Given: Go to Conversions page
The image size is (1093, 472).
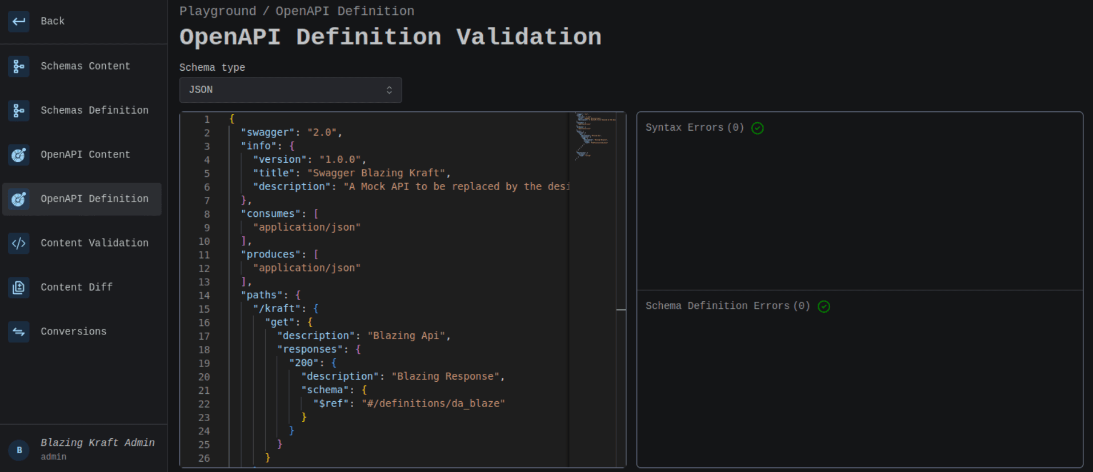Looking at the screenshot, I should (x=82, y=332).
